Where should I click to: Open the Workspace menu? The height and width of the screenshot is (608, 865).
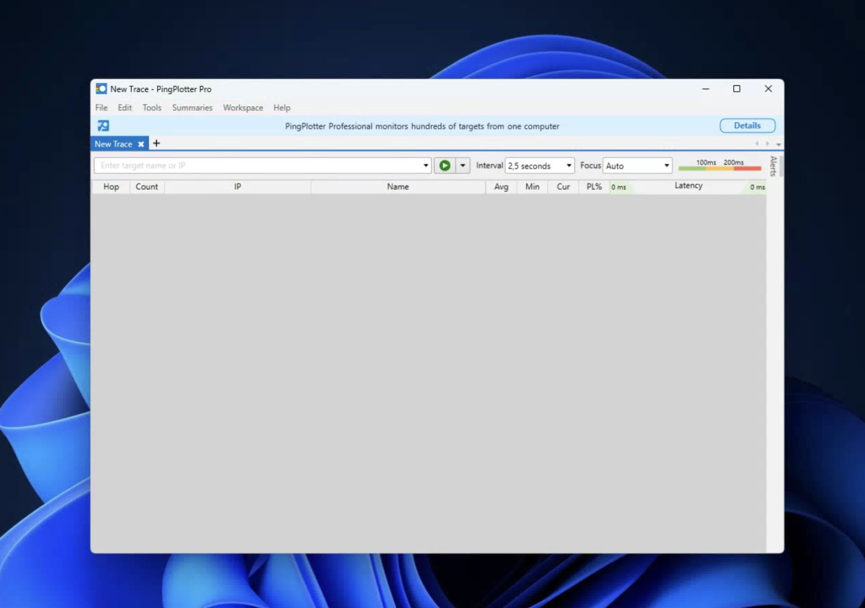tap(243, 108)
